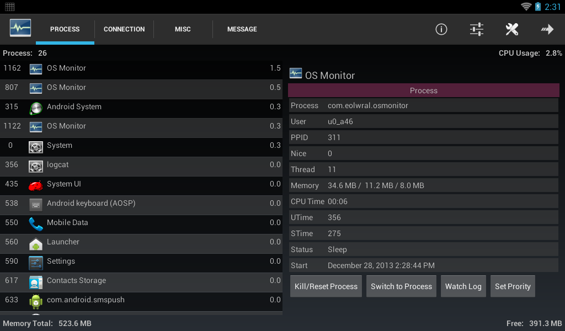
Task: Tap the logcat process icon
Action: tap(36, 166)
